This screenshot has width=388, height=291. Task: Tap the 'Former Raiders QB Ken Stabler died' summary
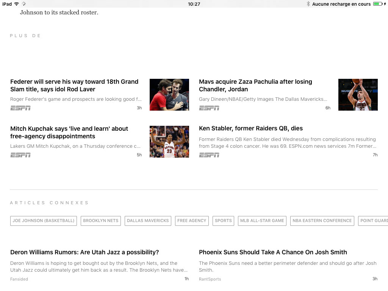coord(288,143)
